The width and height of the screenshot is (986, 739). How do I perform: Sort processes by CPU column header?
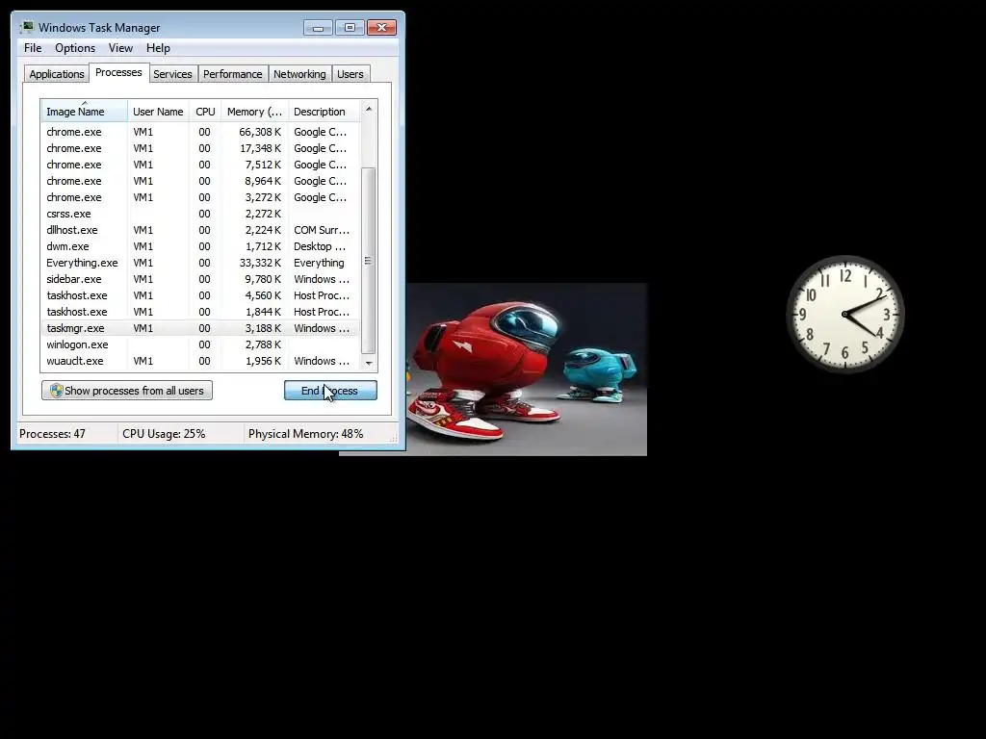205,112
